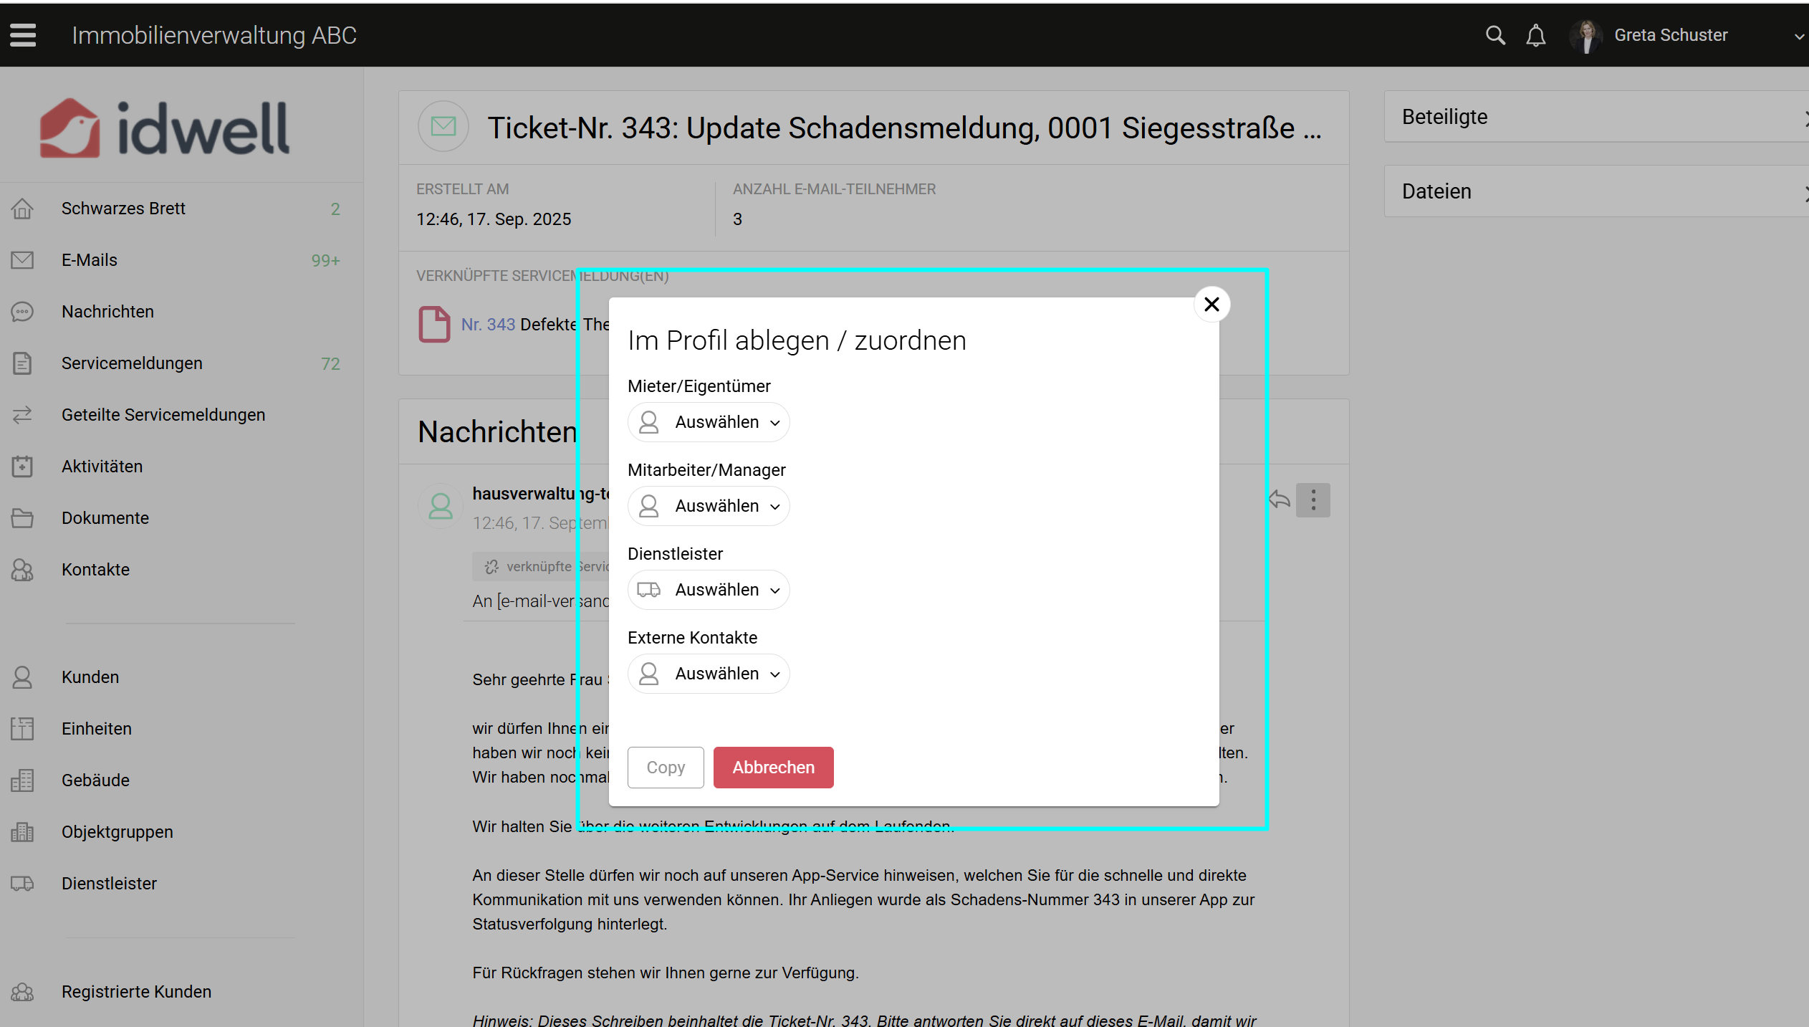Screen dimensions: 1809x1027
Task: Expand the Greta Schuster user menu
Action: [x=1798, y=37]
